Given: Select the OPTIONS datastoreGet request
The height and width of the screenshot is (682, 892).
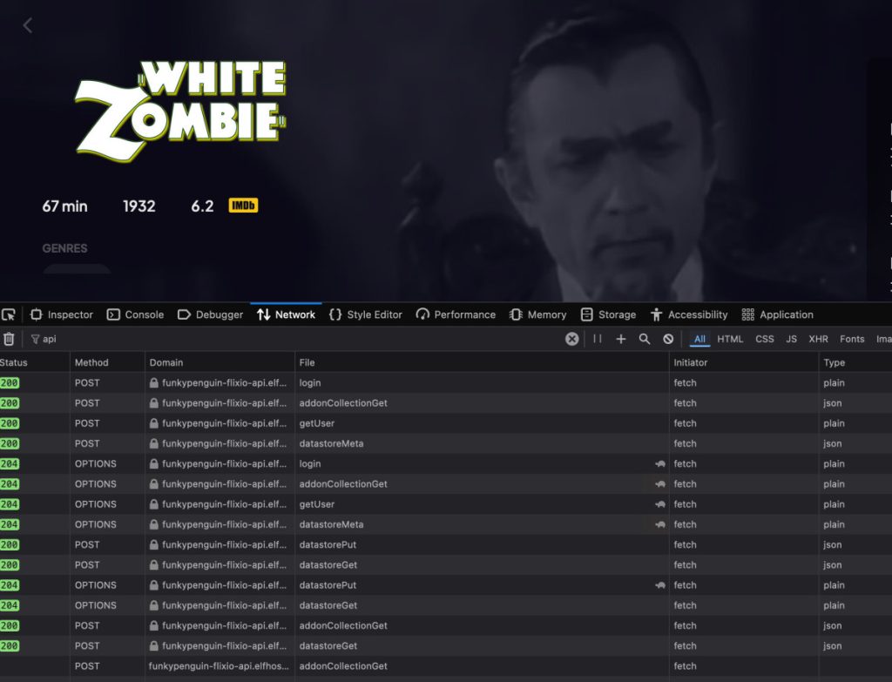Looking at the screenshot, I should point(446,605).
